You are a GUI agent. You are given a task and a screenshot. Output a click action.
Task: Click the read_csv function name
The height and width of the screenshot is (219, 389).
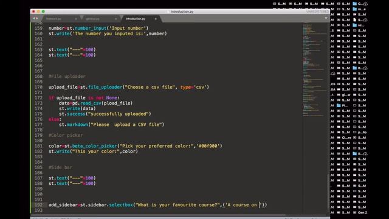pos(91,103)
